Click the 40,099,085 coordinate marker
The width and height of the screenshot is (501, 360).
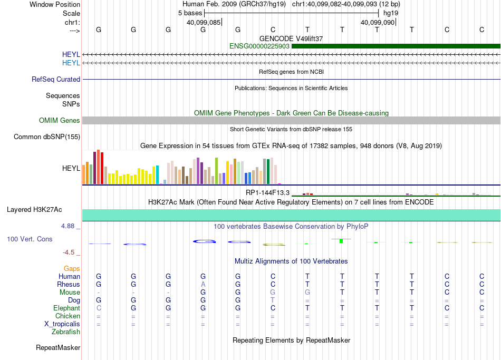pyautogui.click(x=204, y=22)
